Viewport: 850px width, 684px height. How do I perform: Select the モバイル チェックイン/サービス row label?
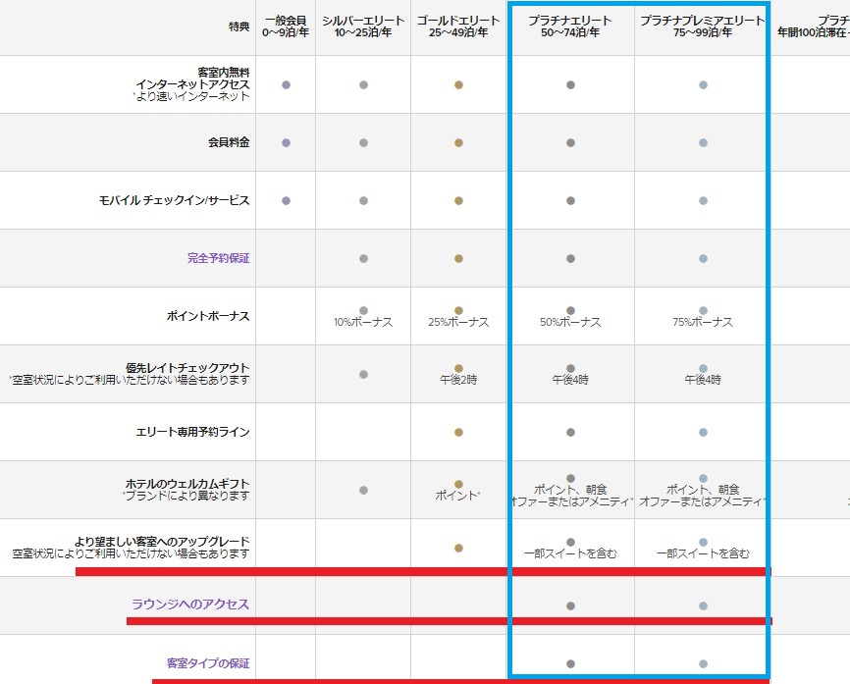[x=175, y=200]
